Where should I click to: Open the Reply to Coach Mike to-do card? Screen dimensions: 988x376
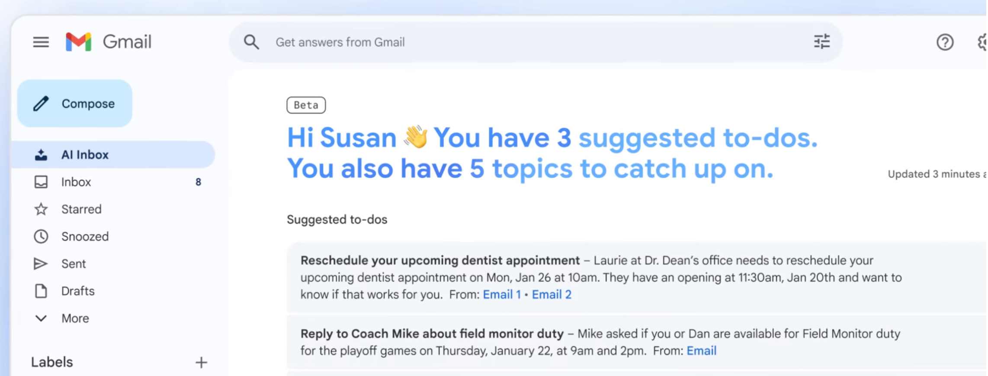point(637,342)
